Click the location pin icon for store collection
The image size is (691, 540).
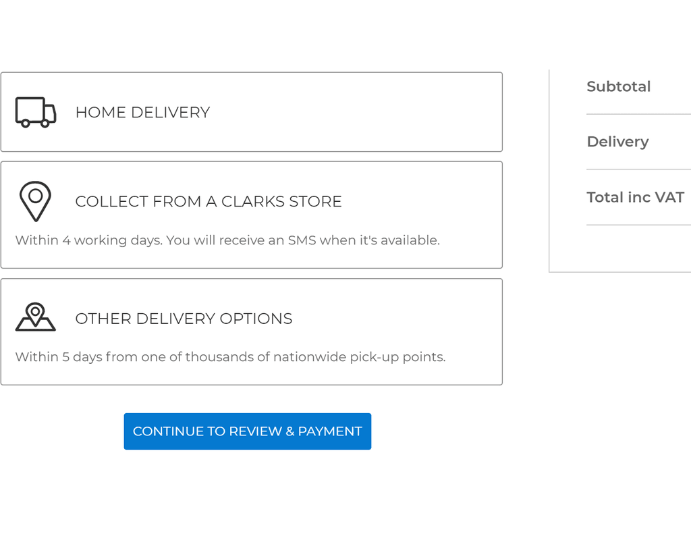[x=35, y=200]
